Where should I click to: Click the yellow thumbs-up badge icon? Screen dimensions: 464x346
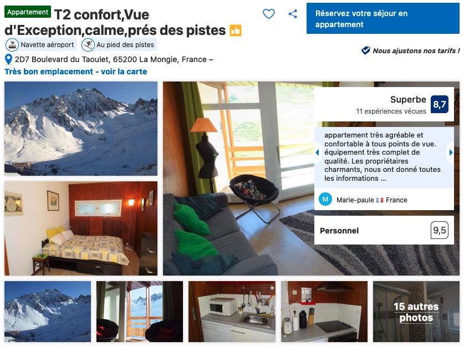tap(236, 30)
